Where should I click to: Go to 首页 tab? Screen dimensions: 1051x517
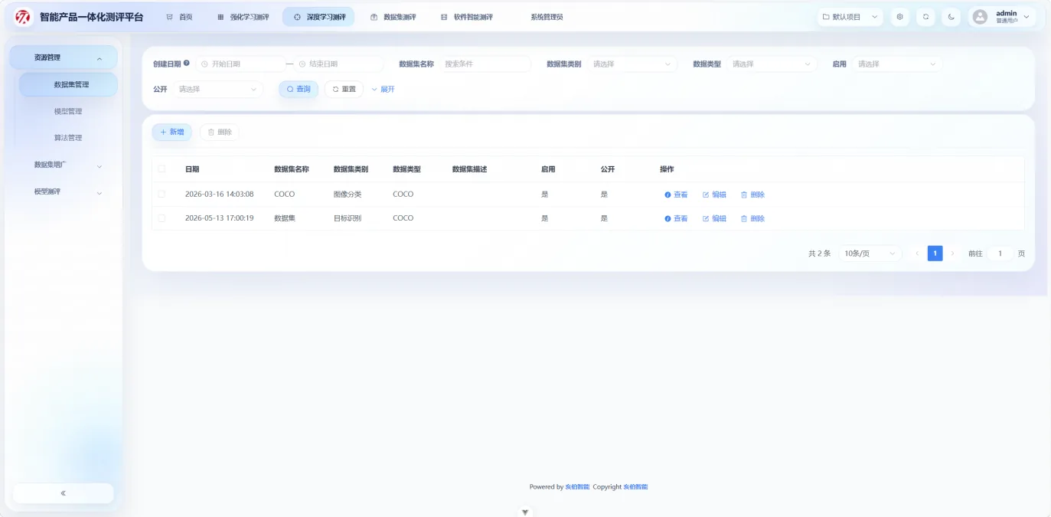180,17
